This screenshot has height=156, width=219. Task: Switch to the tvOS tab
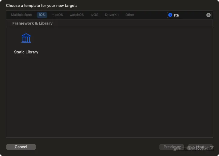[94, 15]
